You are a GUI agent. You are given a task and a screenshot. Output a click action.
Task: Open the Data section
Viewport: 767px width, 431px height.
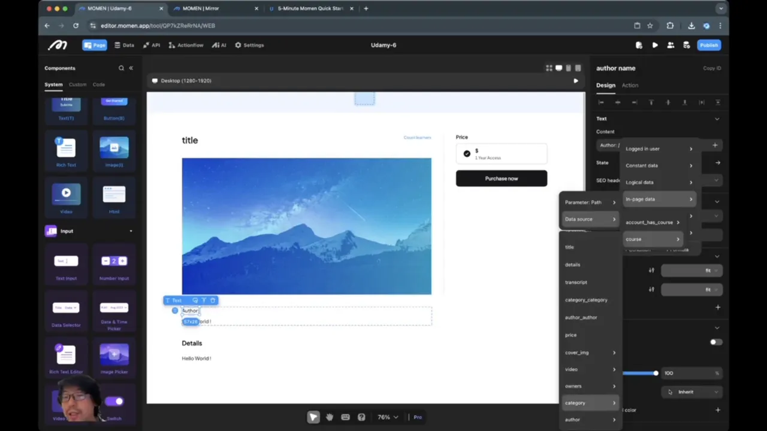click(x=124, y=45)
